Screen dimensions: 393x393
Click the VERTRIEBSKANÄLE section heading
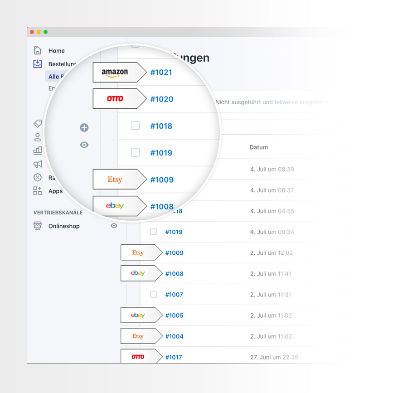[x=58, y=213]
